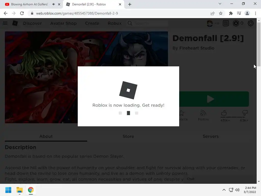
Task: Open the taskbar clock and date
Action: click(x=250, y=190)
